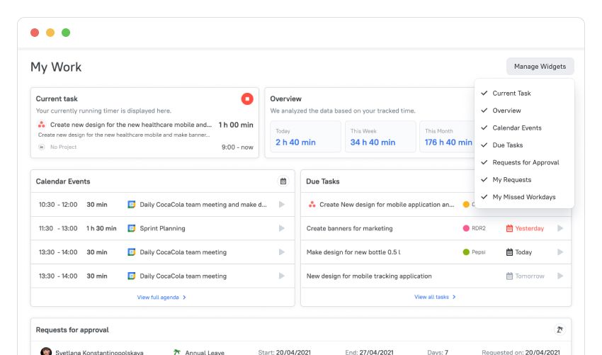Click the Today due date calendar icon
This screenshot has width=602, height=355.
pos(509,252)
